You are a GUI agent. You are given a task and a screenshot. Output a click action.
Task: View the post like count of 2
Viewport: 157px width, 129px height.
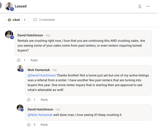[25, 20]
